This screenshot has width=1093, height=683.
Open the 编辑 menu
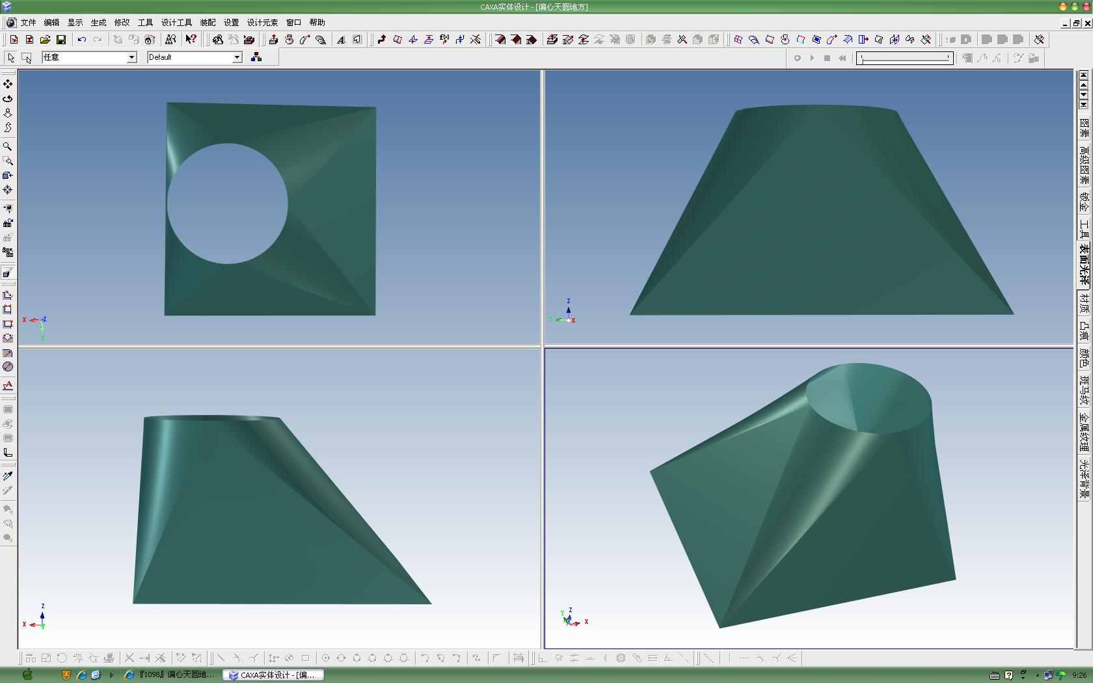51,23
